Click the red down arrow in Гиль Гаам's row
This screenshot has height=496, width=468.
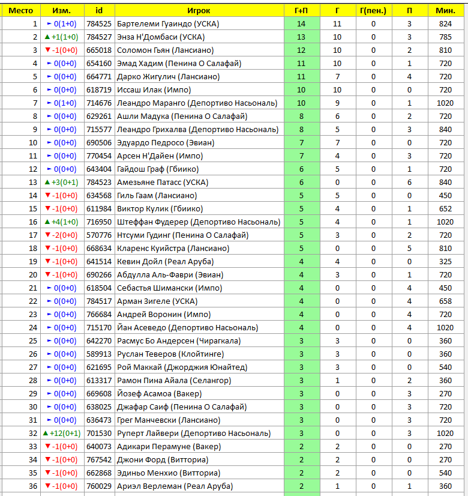(x=48, y=195)
